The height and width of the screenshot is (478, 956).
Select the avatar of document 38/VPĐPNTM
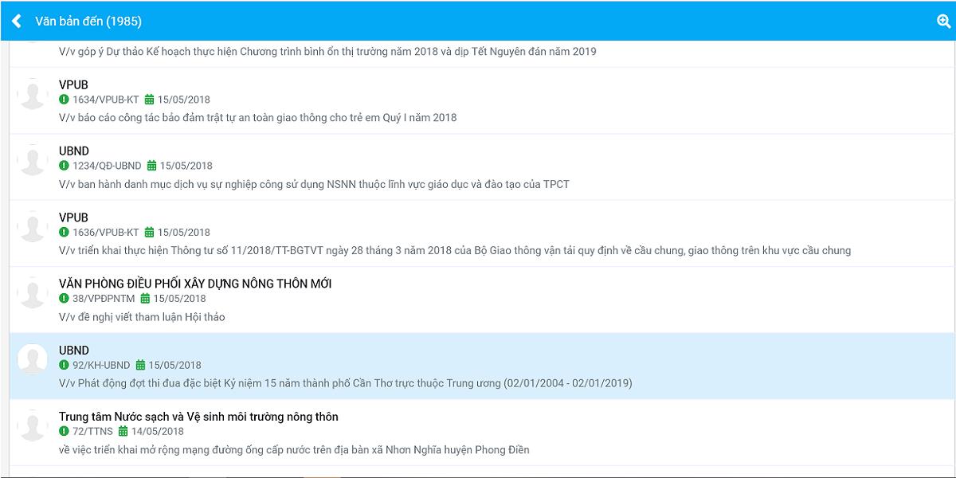pos(33,293)
